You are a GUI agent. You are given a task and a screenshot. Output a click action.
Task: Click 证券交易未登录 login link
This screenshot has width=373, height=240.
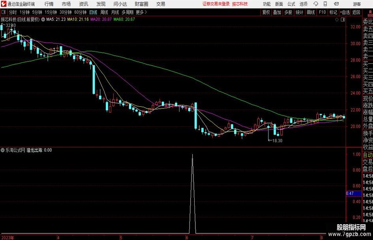click(216, 4)
